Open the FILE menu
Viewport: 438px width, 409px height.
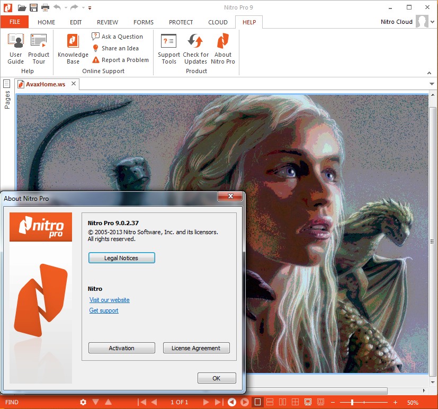click(14, 22)
